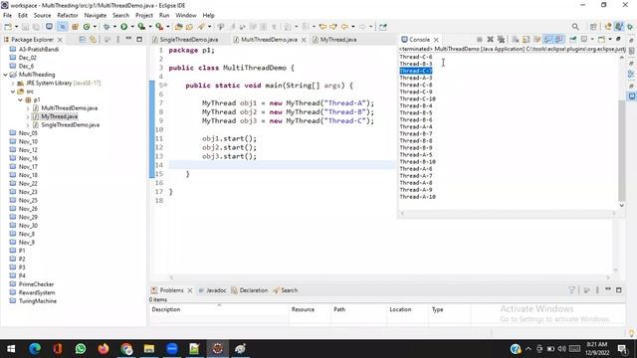Click the External Tools run icon
637x358 pixels.
click(x=159, y=27)
